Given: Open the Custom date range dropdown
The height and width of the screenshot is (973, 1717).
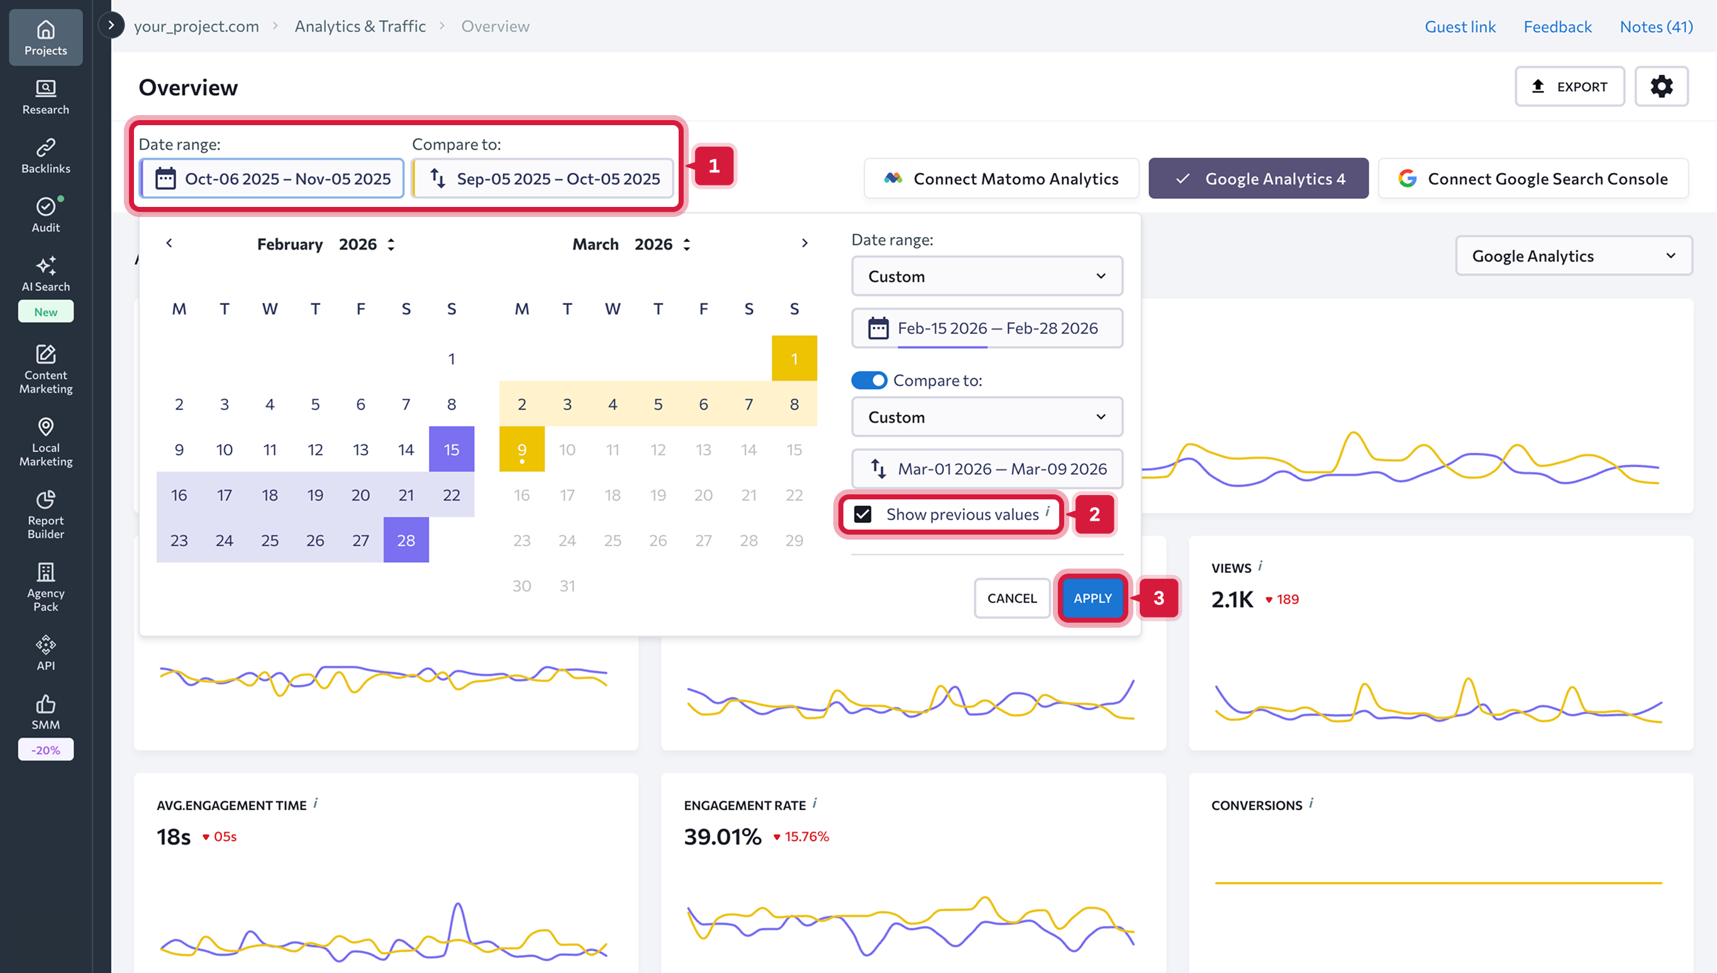Looking at the screenshot, I should click(x=987, y=276).
